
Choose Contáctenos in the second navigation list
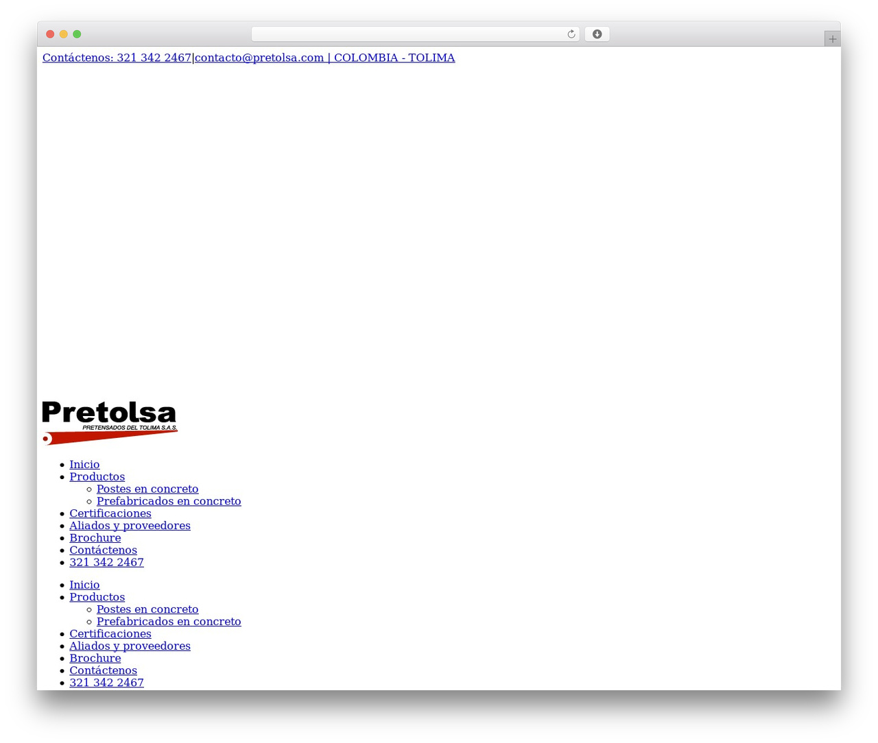(103, 671)
